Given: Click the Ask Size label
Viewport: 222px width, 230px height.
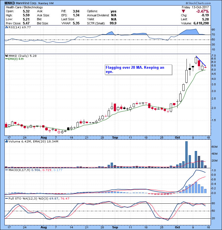Looking at the screenshot, I should click(x=43, y=15).
